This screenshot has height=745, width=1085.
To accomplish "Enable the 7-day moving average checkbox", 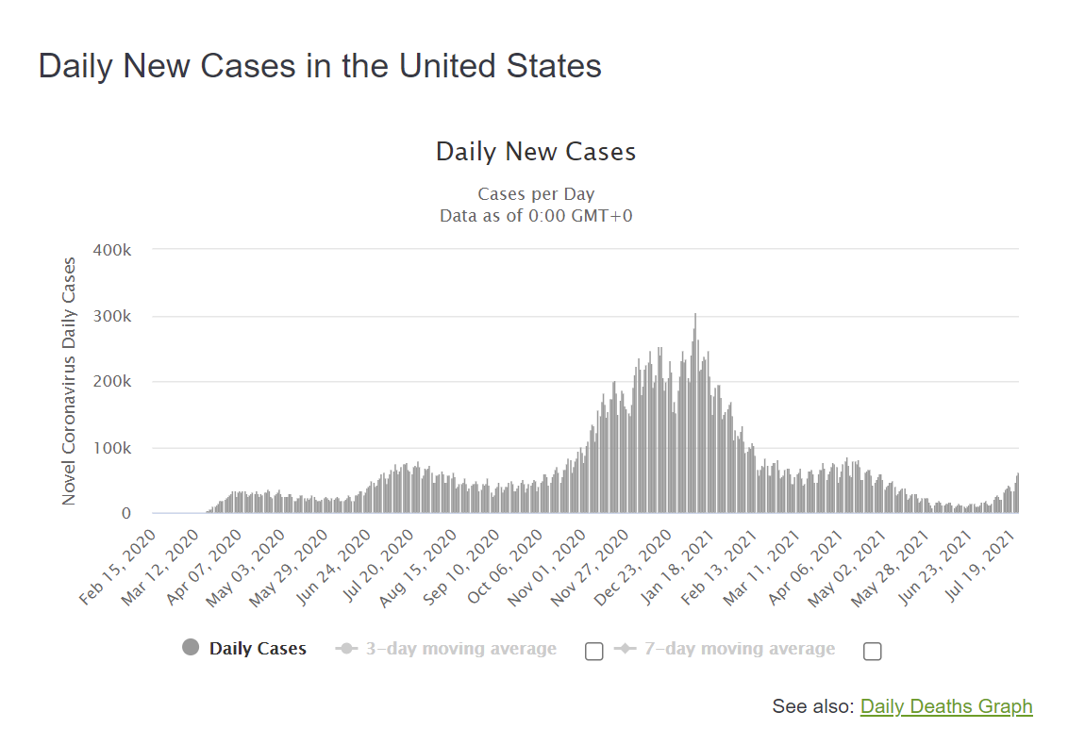I will pos(873,652).
